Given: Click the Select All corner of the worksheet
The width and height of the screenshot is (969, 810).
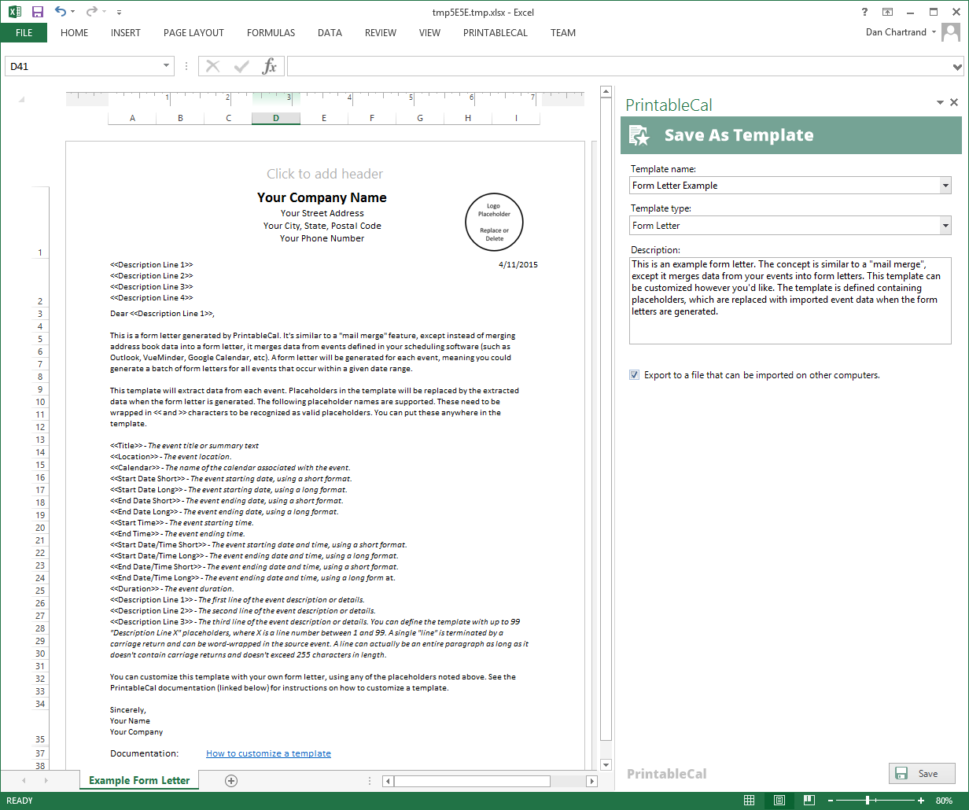Looking at the screenshot, I should click(21, 100).
